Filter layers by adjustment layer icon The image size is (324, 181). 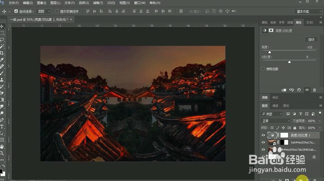tap(294, 114)
